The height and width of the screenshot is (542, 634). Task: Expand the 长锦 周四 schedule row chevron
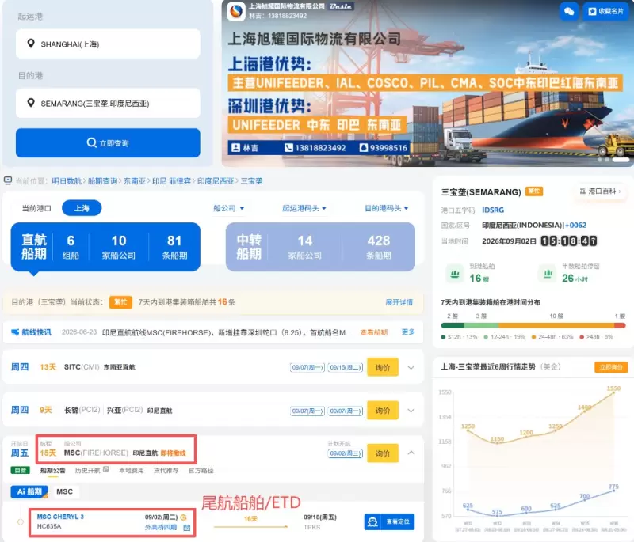click(x=411, y=411)
